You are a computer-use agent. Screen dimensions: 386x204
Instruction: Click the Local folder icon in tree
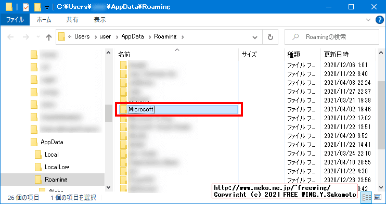point(38,155)
